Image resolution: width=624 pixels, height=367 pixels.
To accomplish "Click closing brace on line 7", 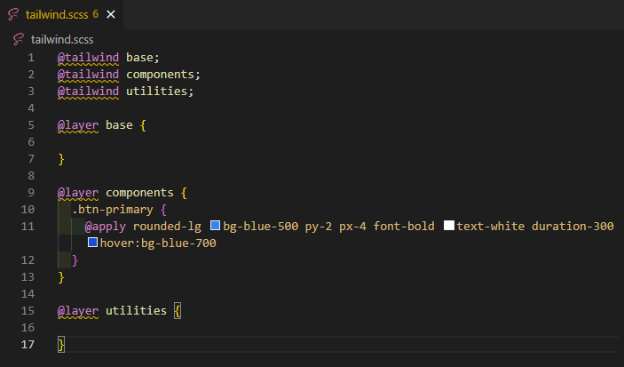I will 61,159.
